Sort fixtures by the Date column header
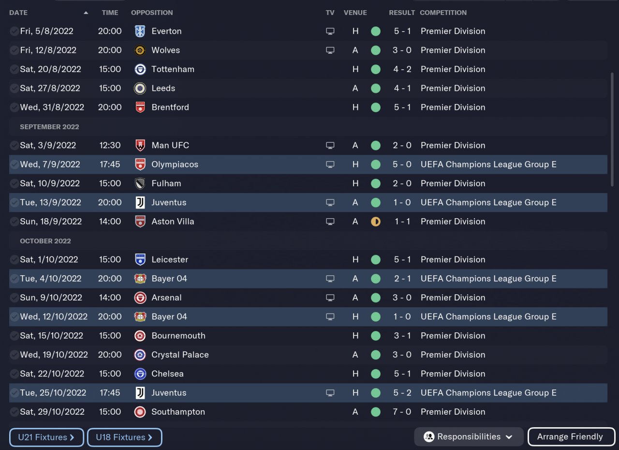The image size is (619, 450). (x=19, y=13)
